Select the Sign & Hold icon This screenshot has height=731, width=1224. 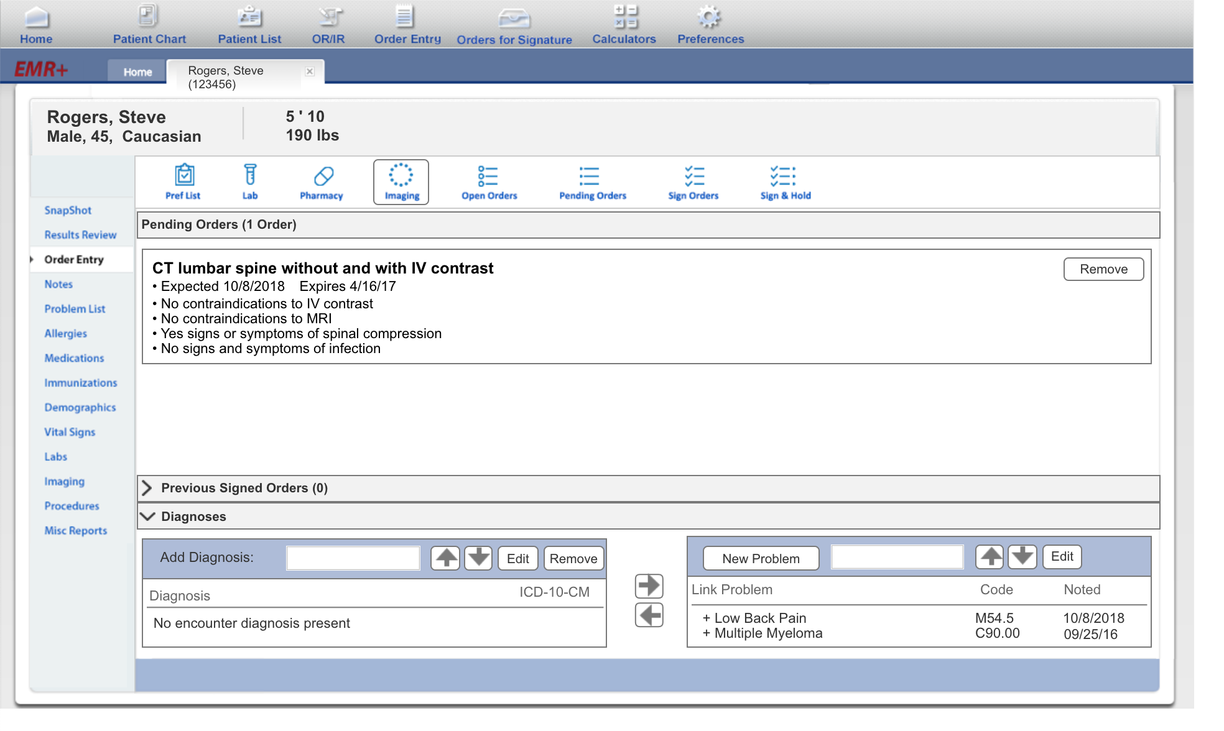(785, 182)
